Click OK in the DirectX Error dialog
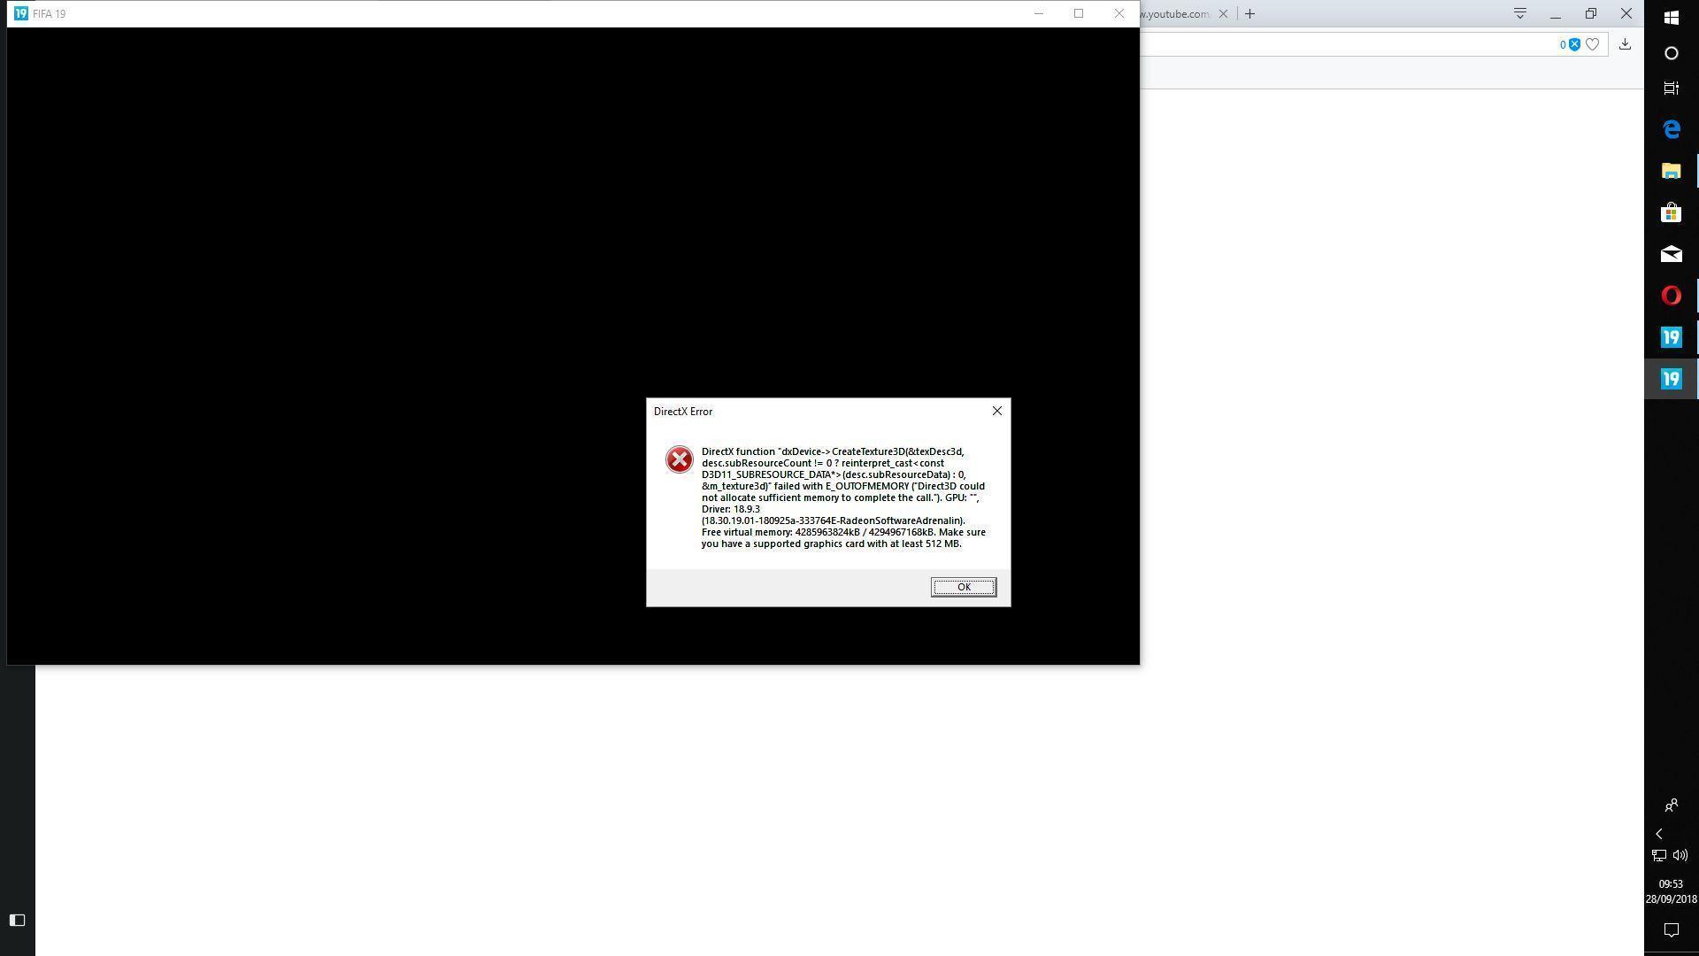 tap(963, 587)
